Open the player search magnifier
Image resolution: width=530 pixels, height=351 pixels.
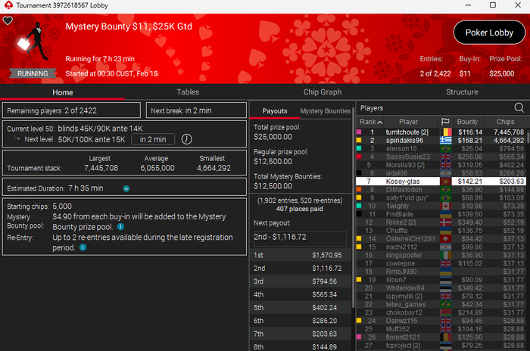pyautogui.click(x=519, y=108)
